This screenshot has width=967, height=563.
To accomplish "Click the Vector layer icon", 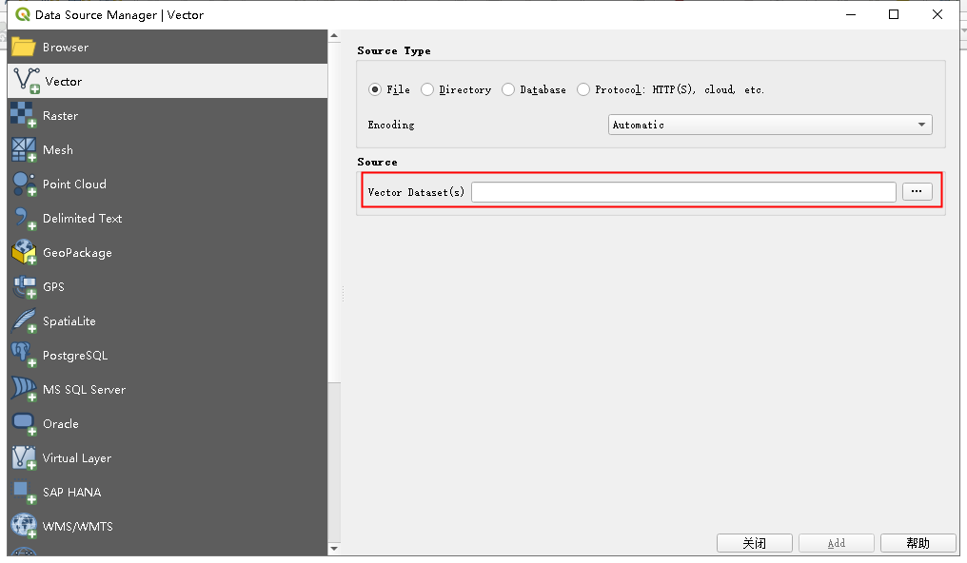I will 27,81.
